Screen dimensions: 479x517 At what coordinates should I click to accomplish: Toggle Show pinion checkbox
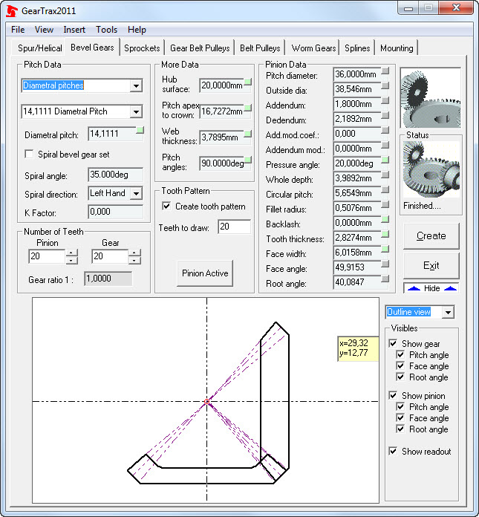pyautogui.click(x=393, y=395)
